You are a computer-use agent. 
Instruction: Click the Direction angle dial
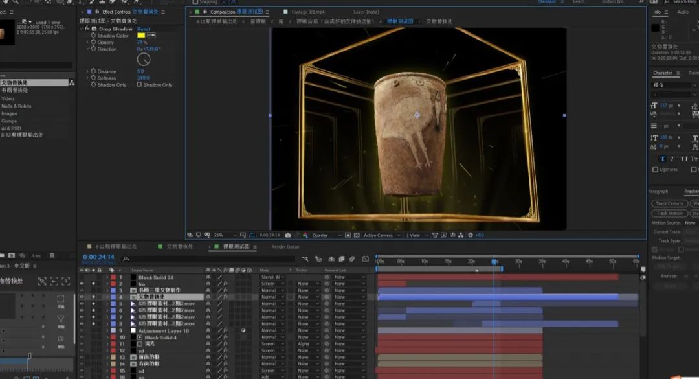click(144, 60)
